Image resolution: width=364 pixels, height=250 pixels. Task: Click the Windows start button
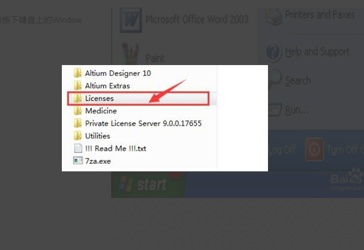[x=148, y=185]
